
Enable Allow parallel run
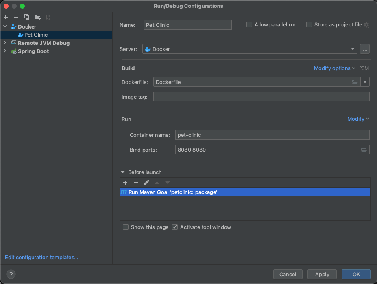click(249, 24)
